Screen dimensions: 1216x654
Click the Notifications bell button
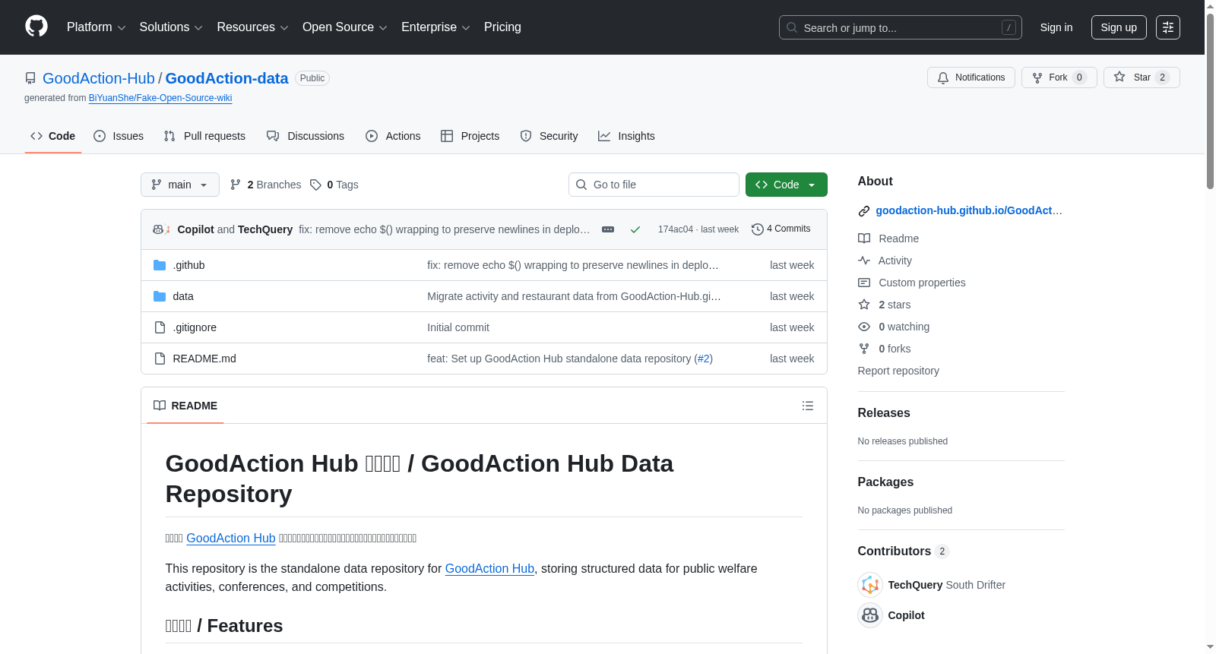[x=971, y=77]
